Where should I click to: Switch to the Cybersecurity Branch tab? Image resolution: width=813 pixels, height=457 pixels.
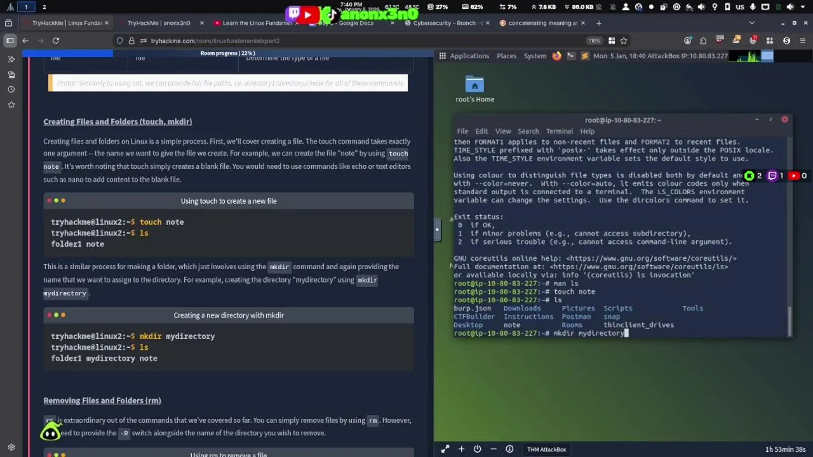pos(447,23)
